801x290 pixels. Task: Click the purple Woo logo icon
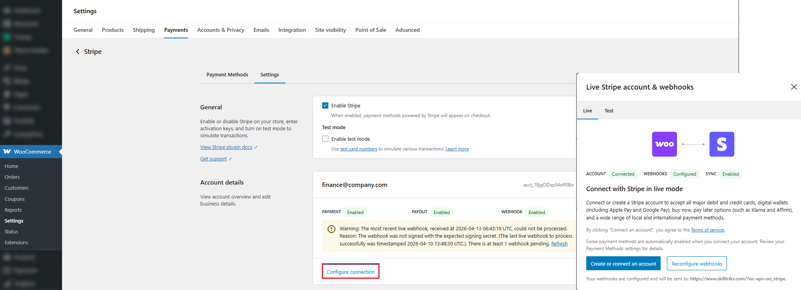664,144
